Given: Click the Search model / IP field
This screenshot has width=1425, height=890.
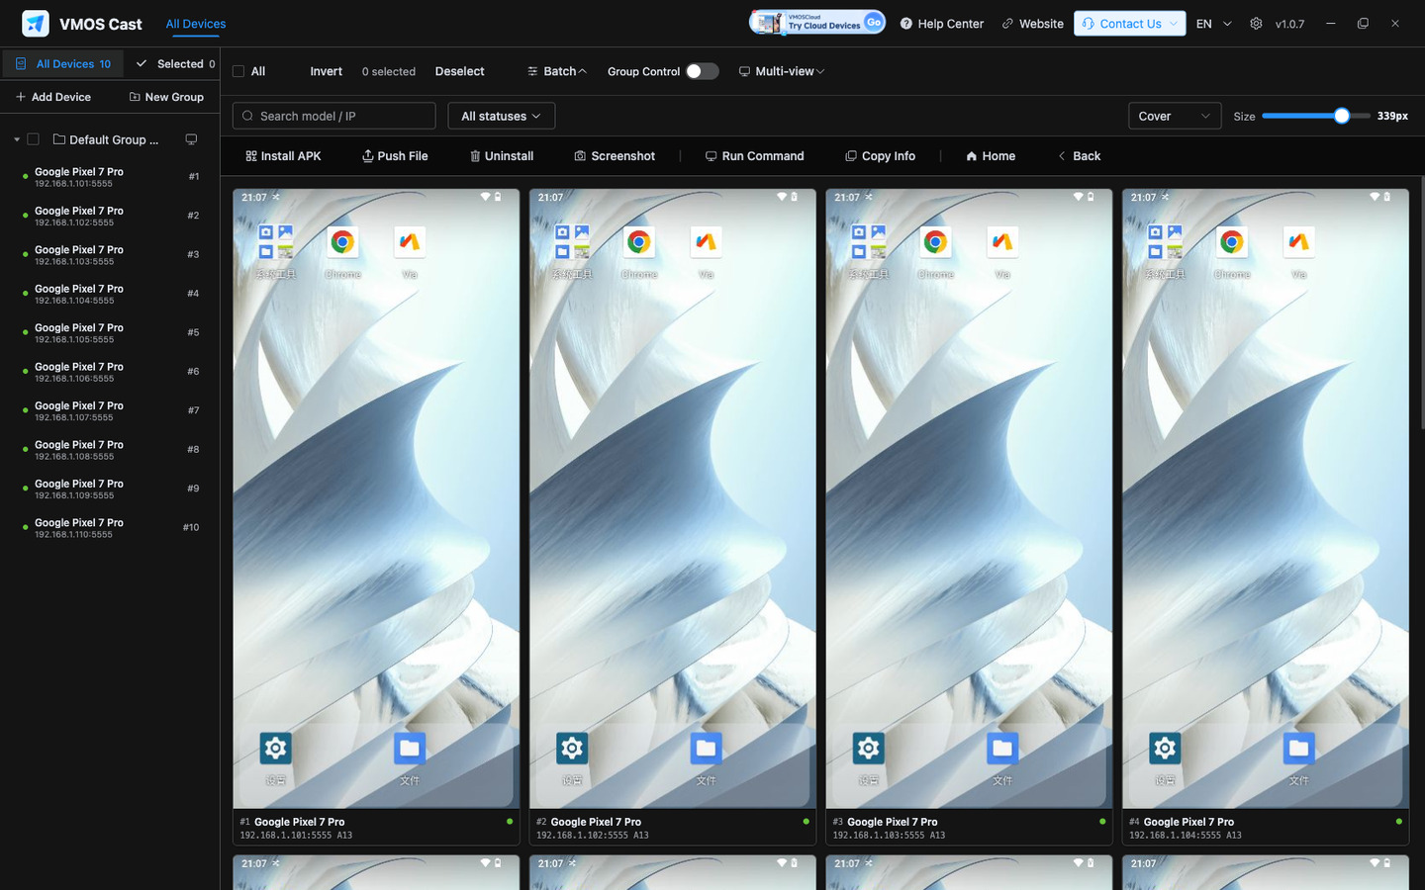Looking at the screenshot, I should click(x=333, y=116).
